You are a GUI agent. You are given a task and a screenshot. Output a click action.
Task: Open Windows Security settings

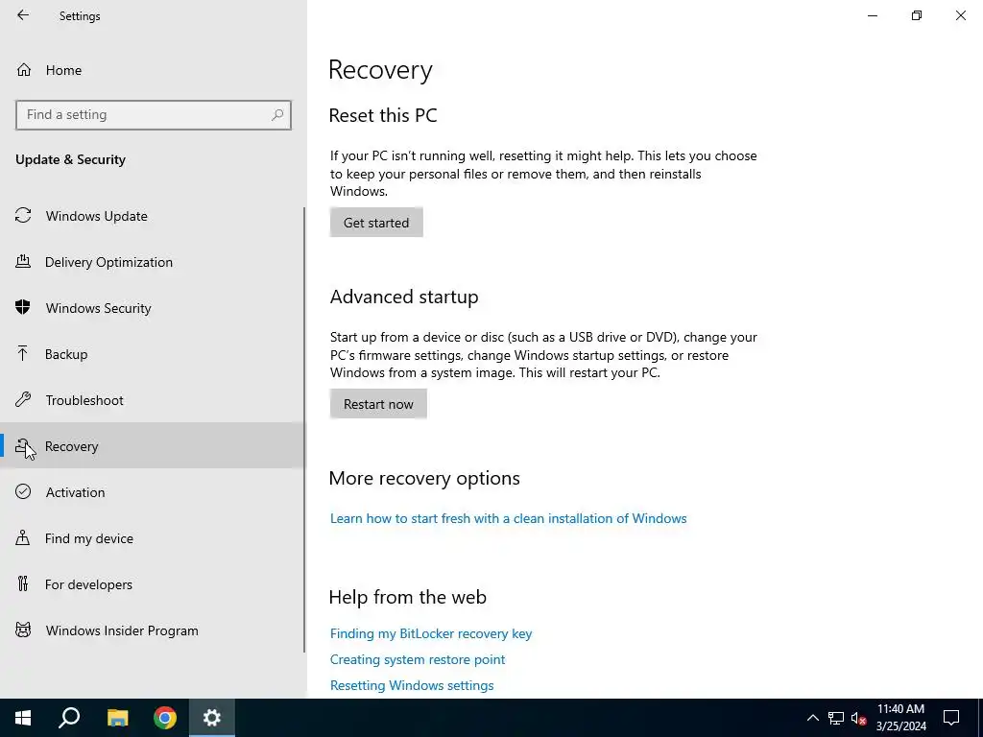153,308
